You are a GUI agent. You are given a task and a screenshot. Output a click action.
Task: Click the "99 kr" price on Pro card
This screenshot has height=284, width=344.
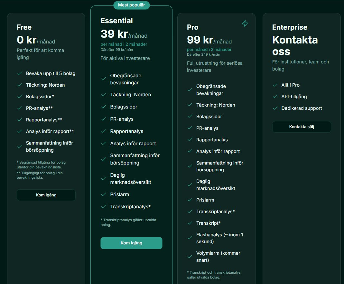[x=200, y=40]
